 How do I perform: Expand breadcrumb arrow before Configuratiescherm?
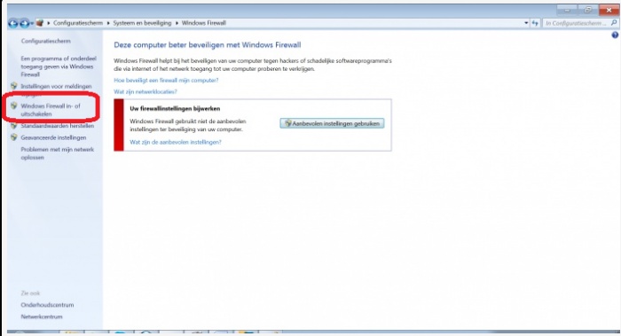(x=48, y=23)
